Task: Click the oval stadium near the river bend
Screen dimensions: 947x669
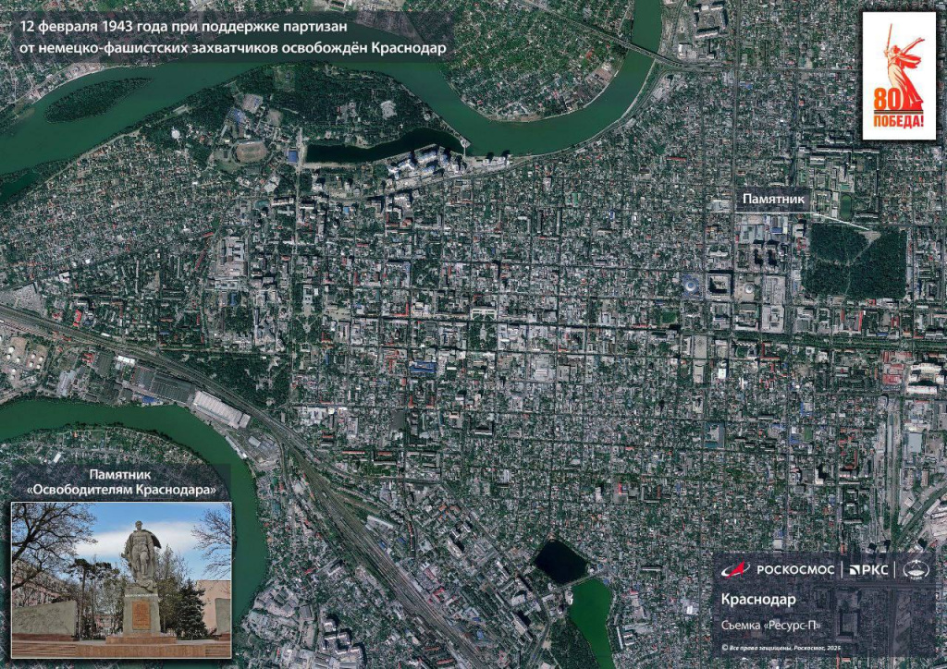Action: pyautogui.click(x=250, y=152)
